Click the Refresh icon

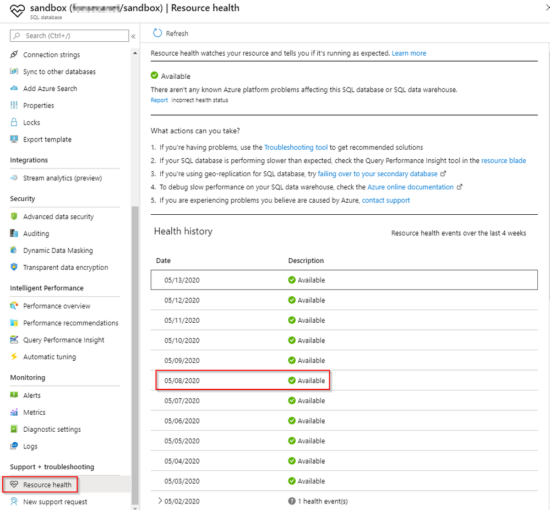[x=157, y=34]
